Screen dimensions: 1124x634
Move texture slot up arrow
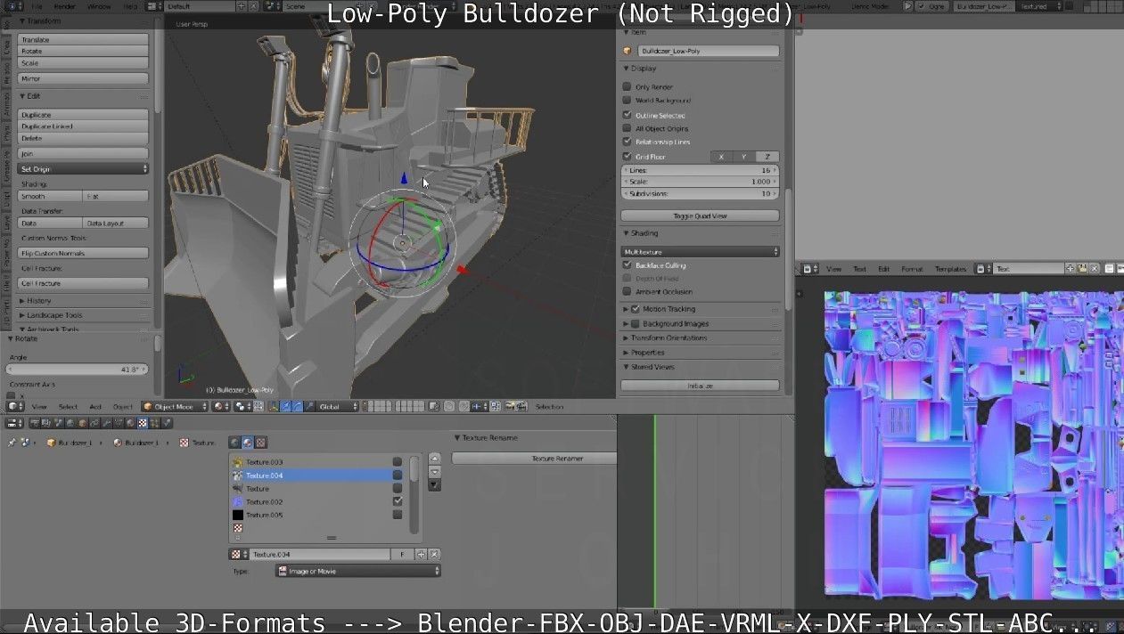coord(435,460)
